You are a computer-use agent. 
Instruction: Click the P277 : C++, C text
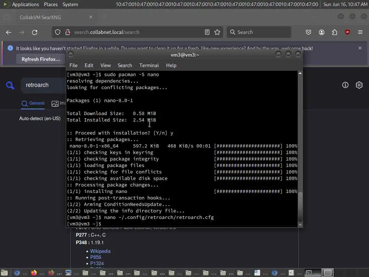(x=90, y=235)
